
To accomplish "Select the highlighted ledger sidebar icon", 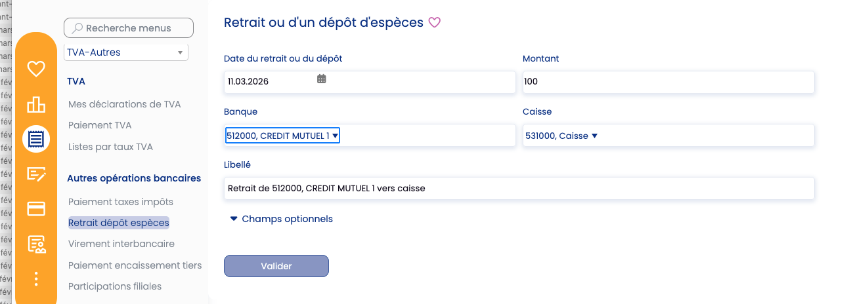I will (x=35, y=139).
